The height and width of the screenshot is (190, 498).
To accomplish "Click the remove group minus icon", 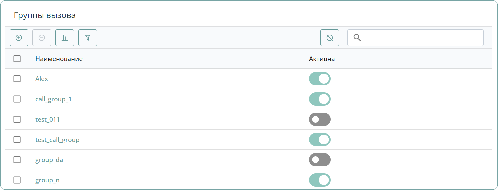I will coord(42,38).
